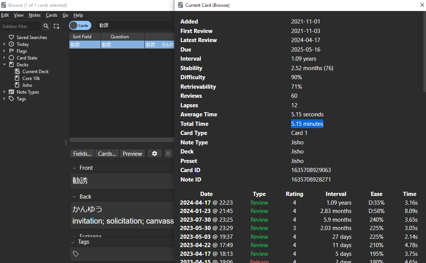Open the Help menu
Viewport: 426px width, 263px height.
click(78, 15)
